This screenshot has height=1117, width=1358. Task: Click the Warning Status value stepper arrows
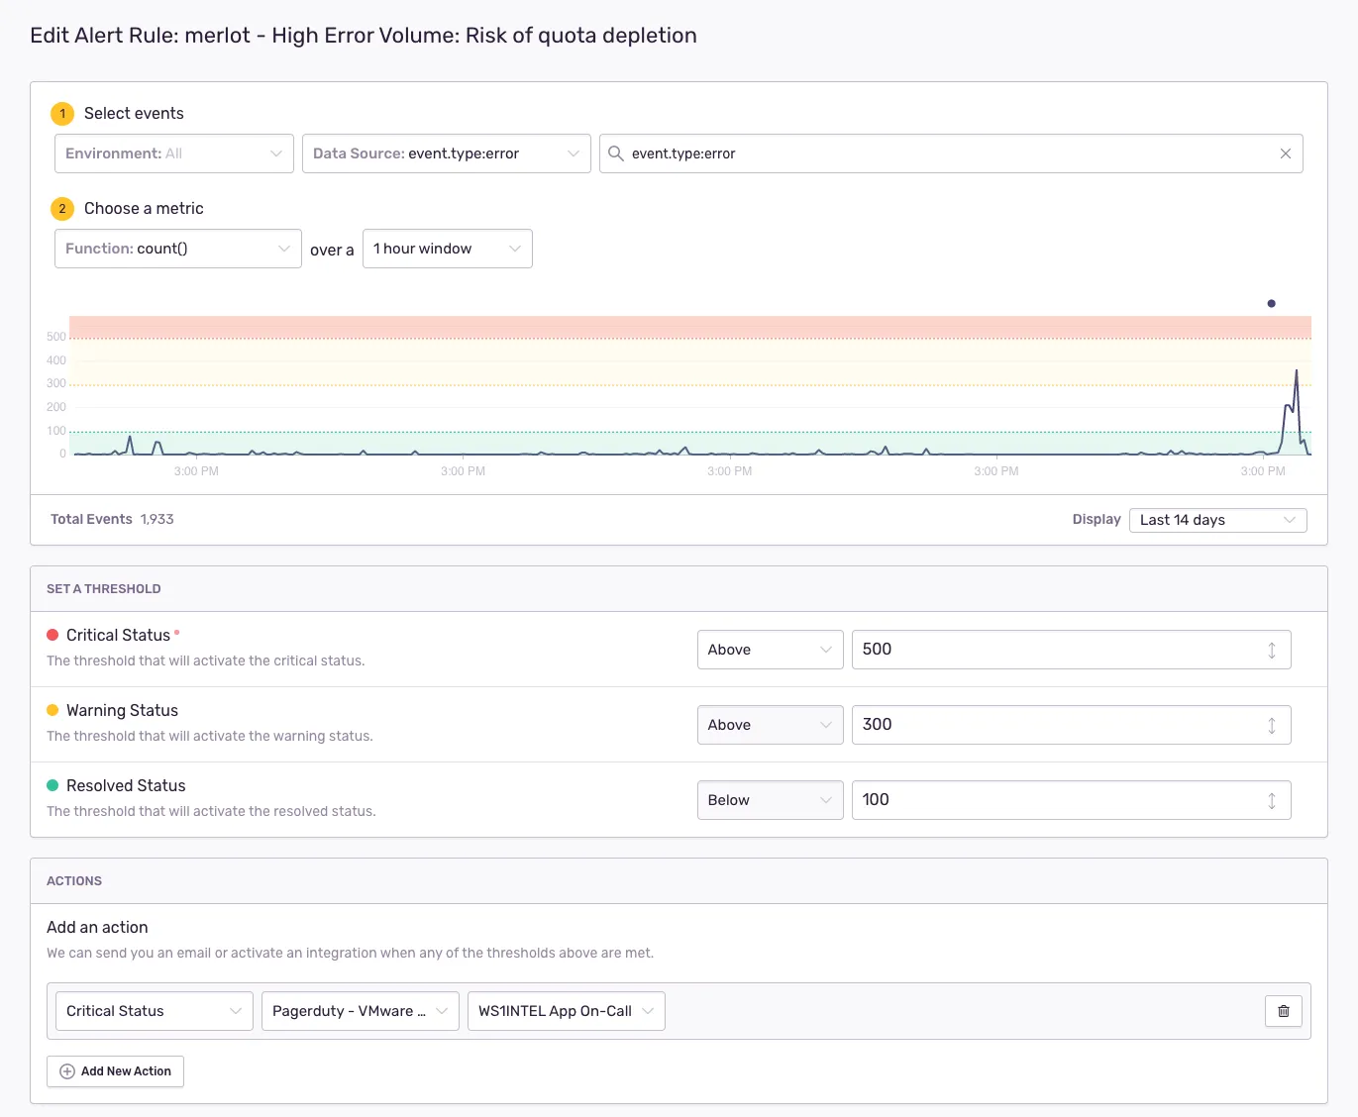tap(1271, 725)
